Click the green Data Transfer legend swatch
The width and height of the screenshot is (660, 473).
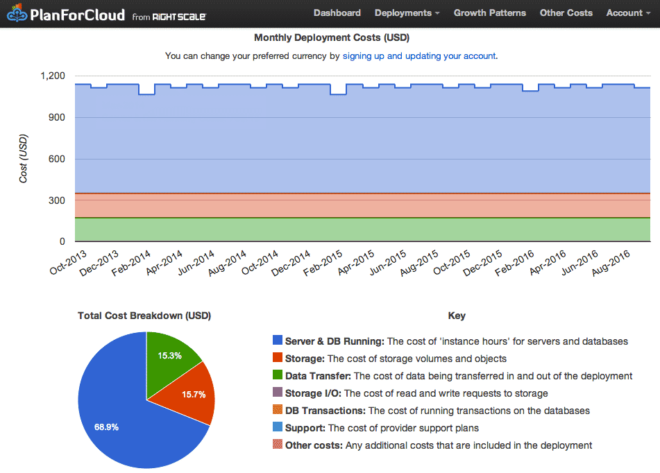coord(278,376)
